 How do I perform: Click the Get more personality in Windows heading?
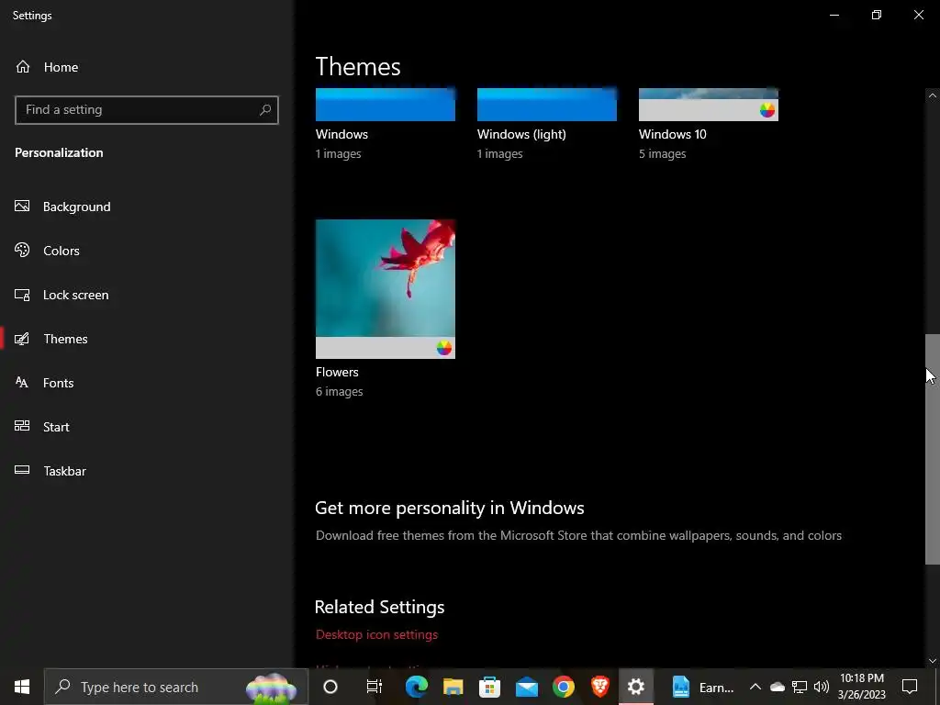[450, 508]
